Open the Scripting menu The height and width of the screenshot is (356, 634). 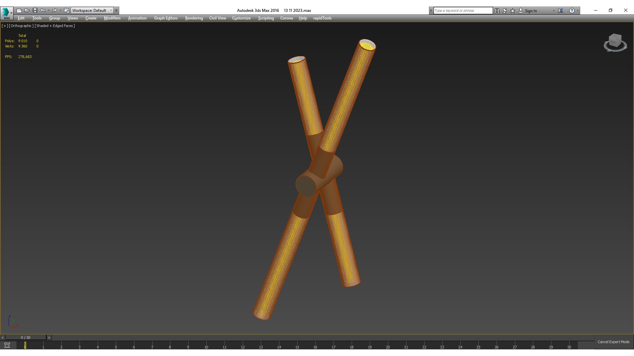pos(266,18)
